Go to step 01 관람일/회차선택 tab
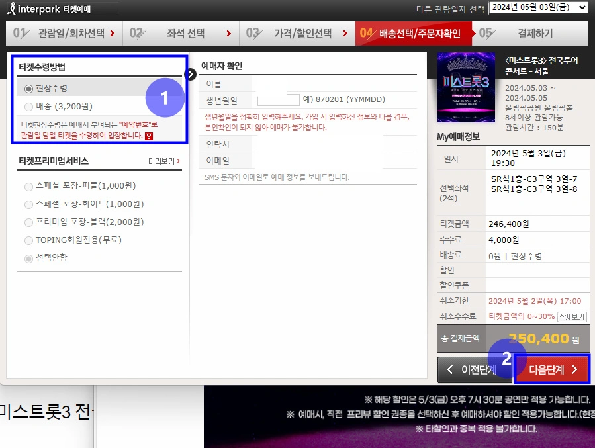The image size is (595, 448). pos(64,33)
